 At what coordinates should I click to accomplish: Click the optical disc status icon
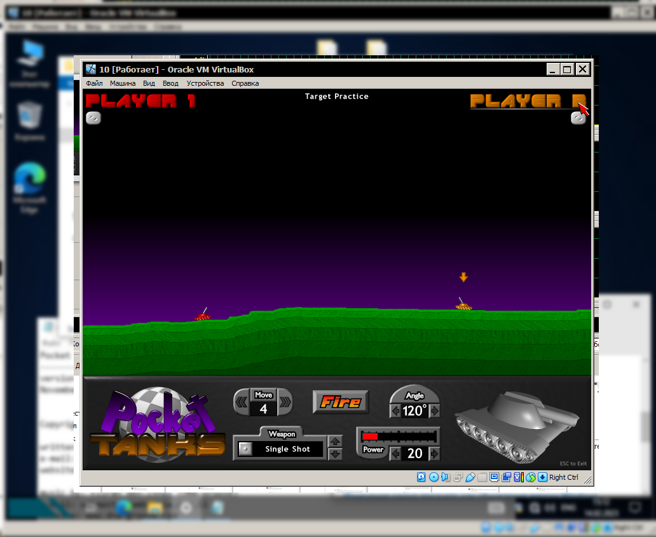pyautogui.click(x=434, y=477)
